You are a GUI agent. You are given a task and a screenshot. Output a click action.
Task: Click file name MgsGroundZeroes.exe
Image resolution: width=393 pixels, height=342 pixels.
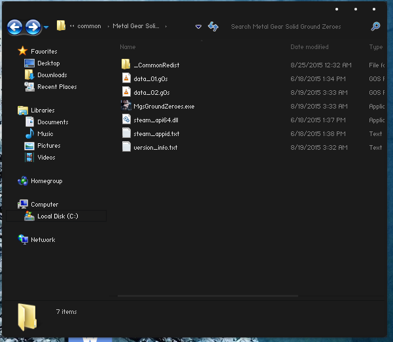click(164, 107)
